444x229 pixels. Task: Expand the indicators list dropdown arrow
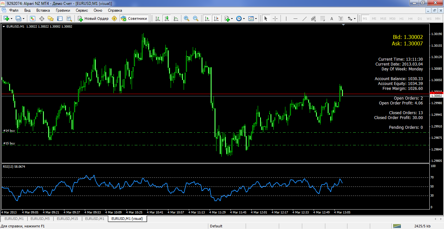(232, 18)
